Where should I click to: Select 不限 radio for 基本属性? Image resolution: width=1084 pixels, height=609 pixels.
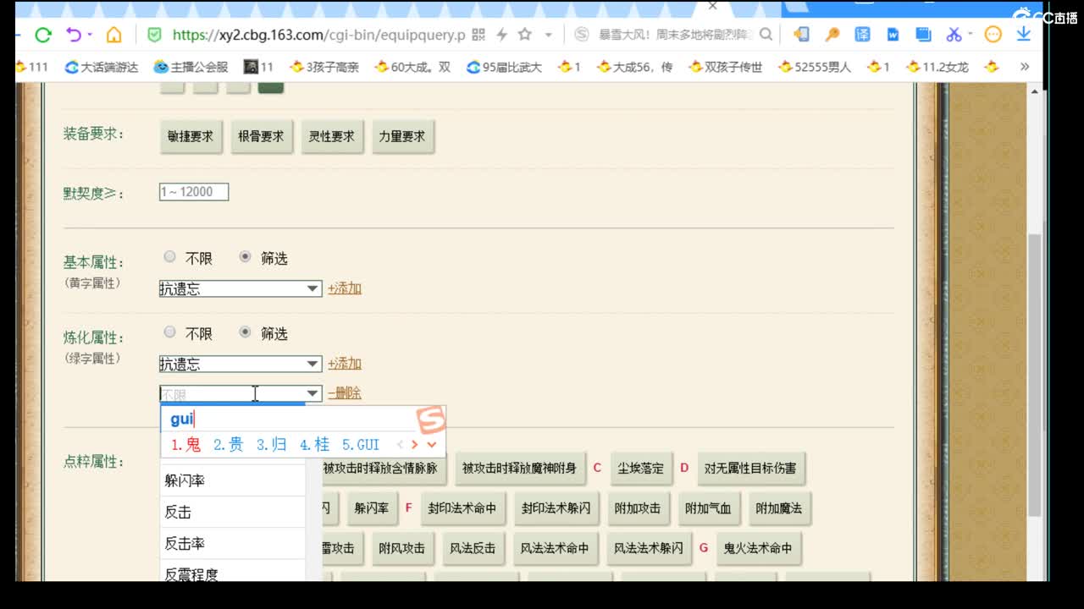[x=170, y=257]
